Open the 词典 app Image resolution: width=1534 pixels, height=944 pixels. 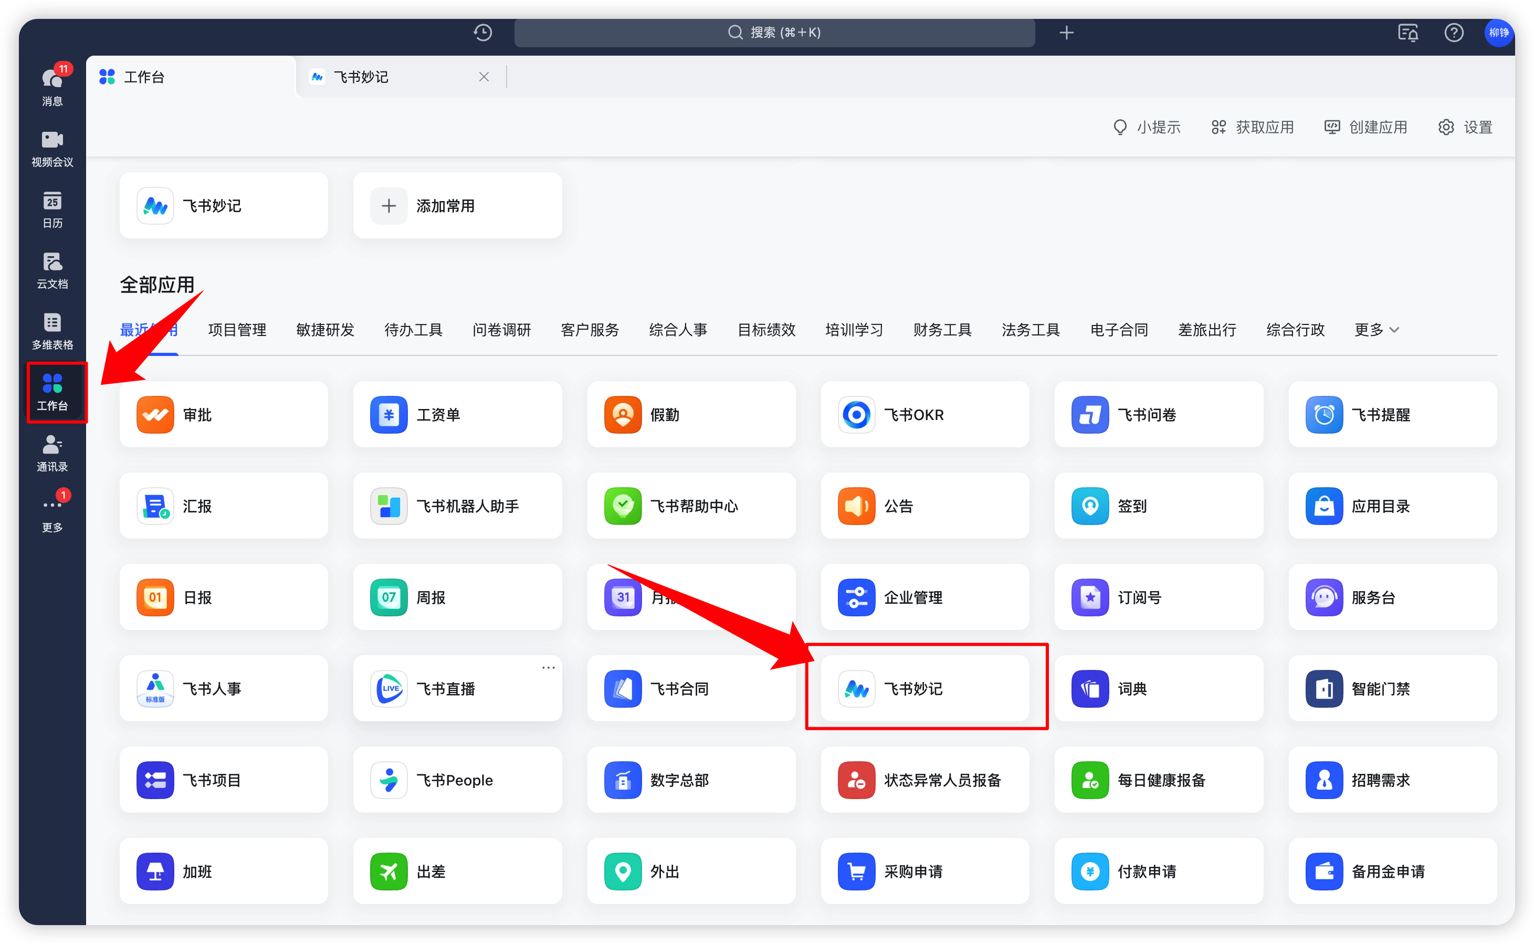(1159, 689)
